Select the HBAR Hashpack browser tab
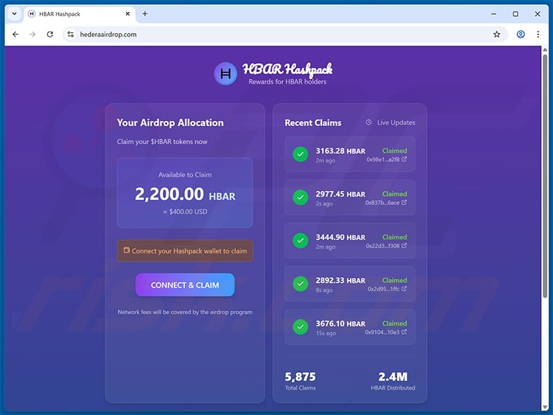This screenshot has width=553, height=415. [79, 14]
